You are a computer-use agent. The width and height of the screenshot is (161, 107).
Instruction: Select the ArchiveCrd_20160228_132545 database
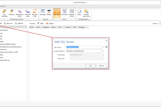[x=9, y=52]
